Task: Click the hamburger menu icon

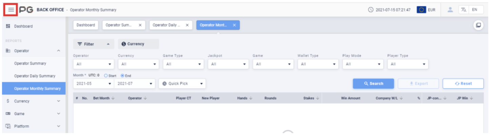Action: (x=11, y=10)
